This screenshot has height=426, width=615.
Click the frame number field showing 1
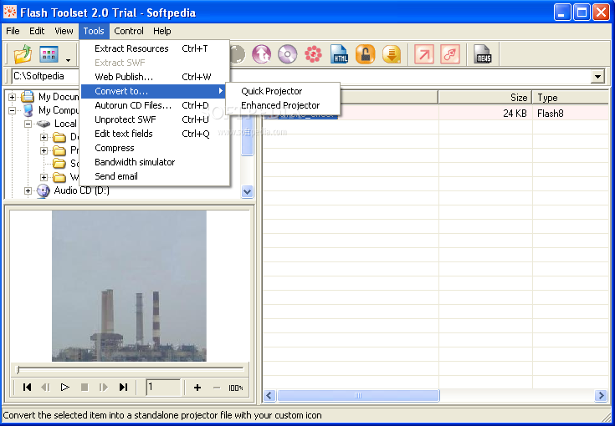163,388
